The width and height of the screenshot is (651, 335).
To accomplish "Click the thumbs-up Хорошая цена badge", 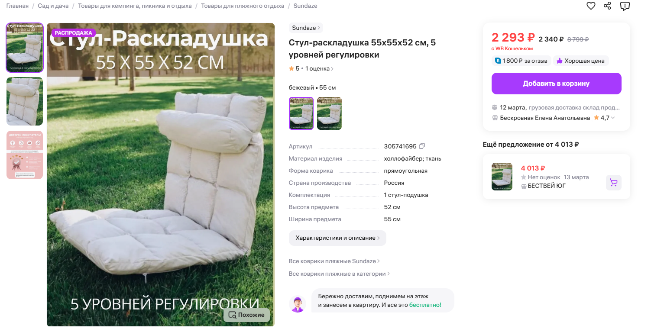I will pos(581,61).
